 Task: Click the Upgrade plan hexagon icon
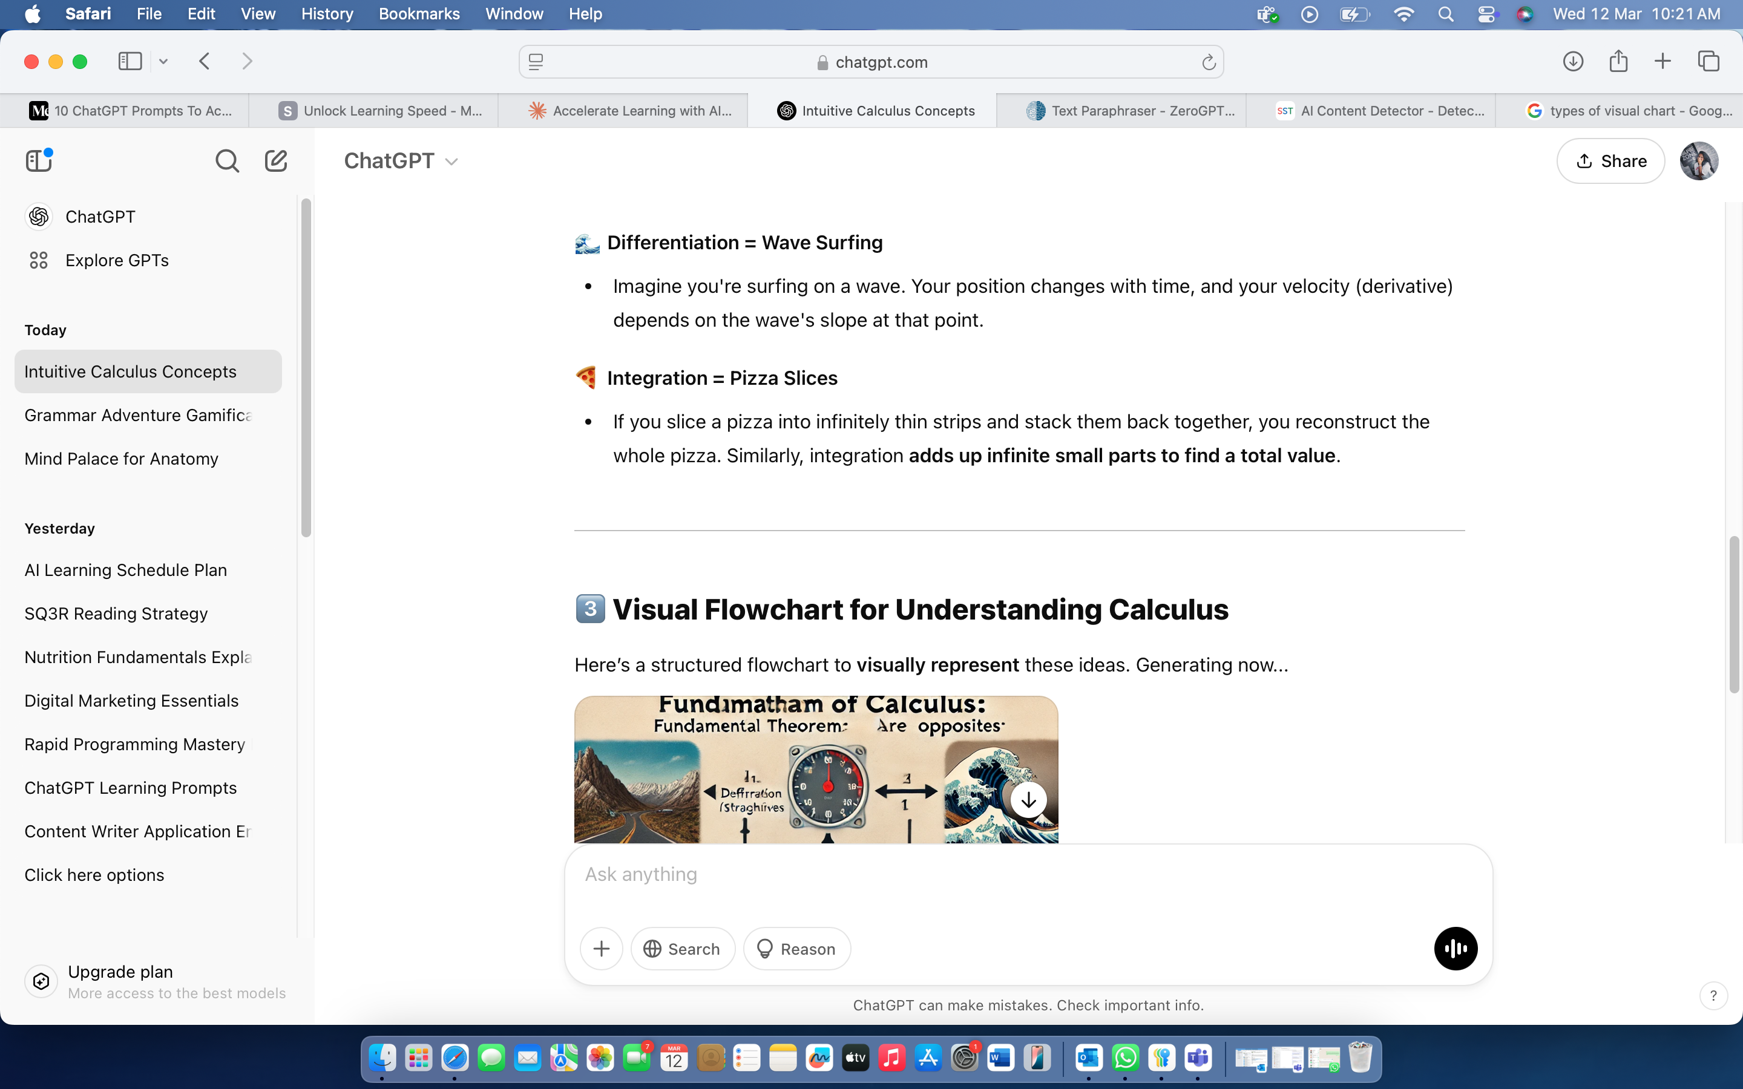(41, 981)
